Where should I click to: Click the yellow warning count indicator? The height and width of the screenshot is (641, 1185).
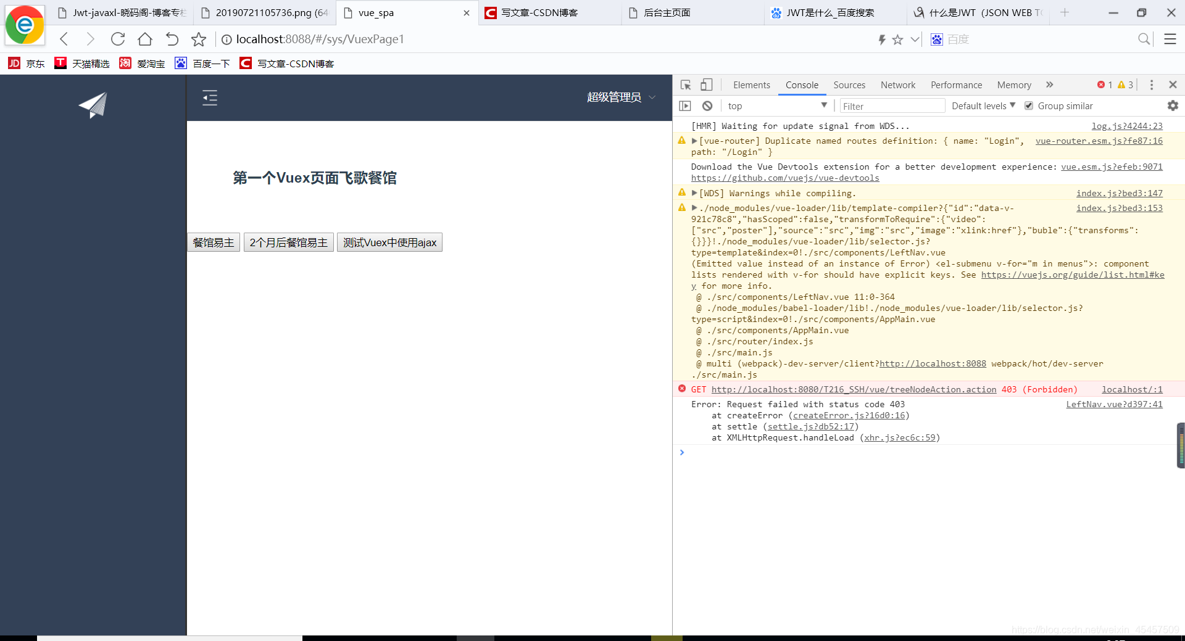[1126, 85]
